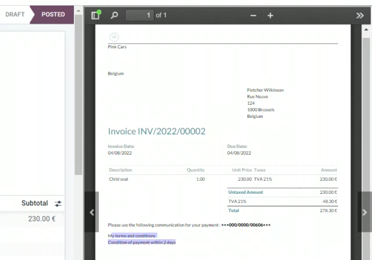Open the PDF tools double-chevron menu
Image resolution: width=372 pixels, height=260 pixels.
tap(360, 16)
